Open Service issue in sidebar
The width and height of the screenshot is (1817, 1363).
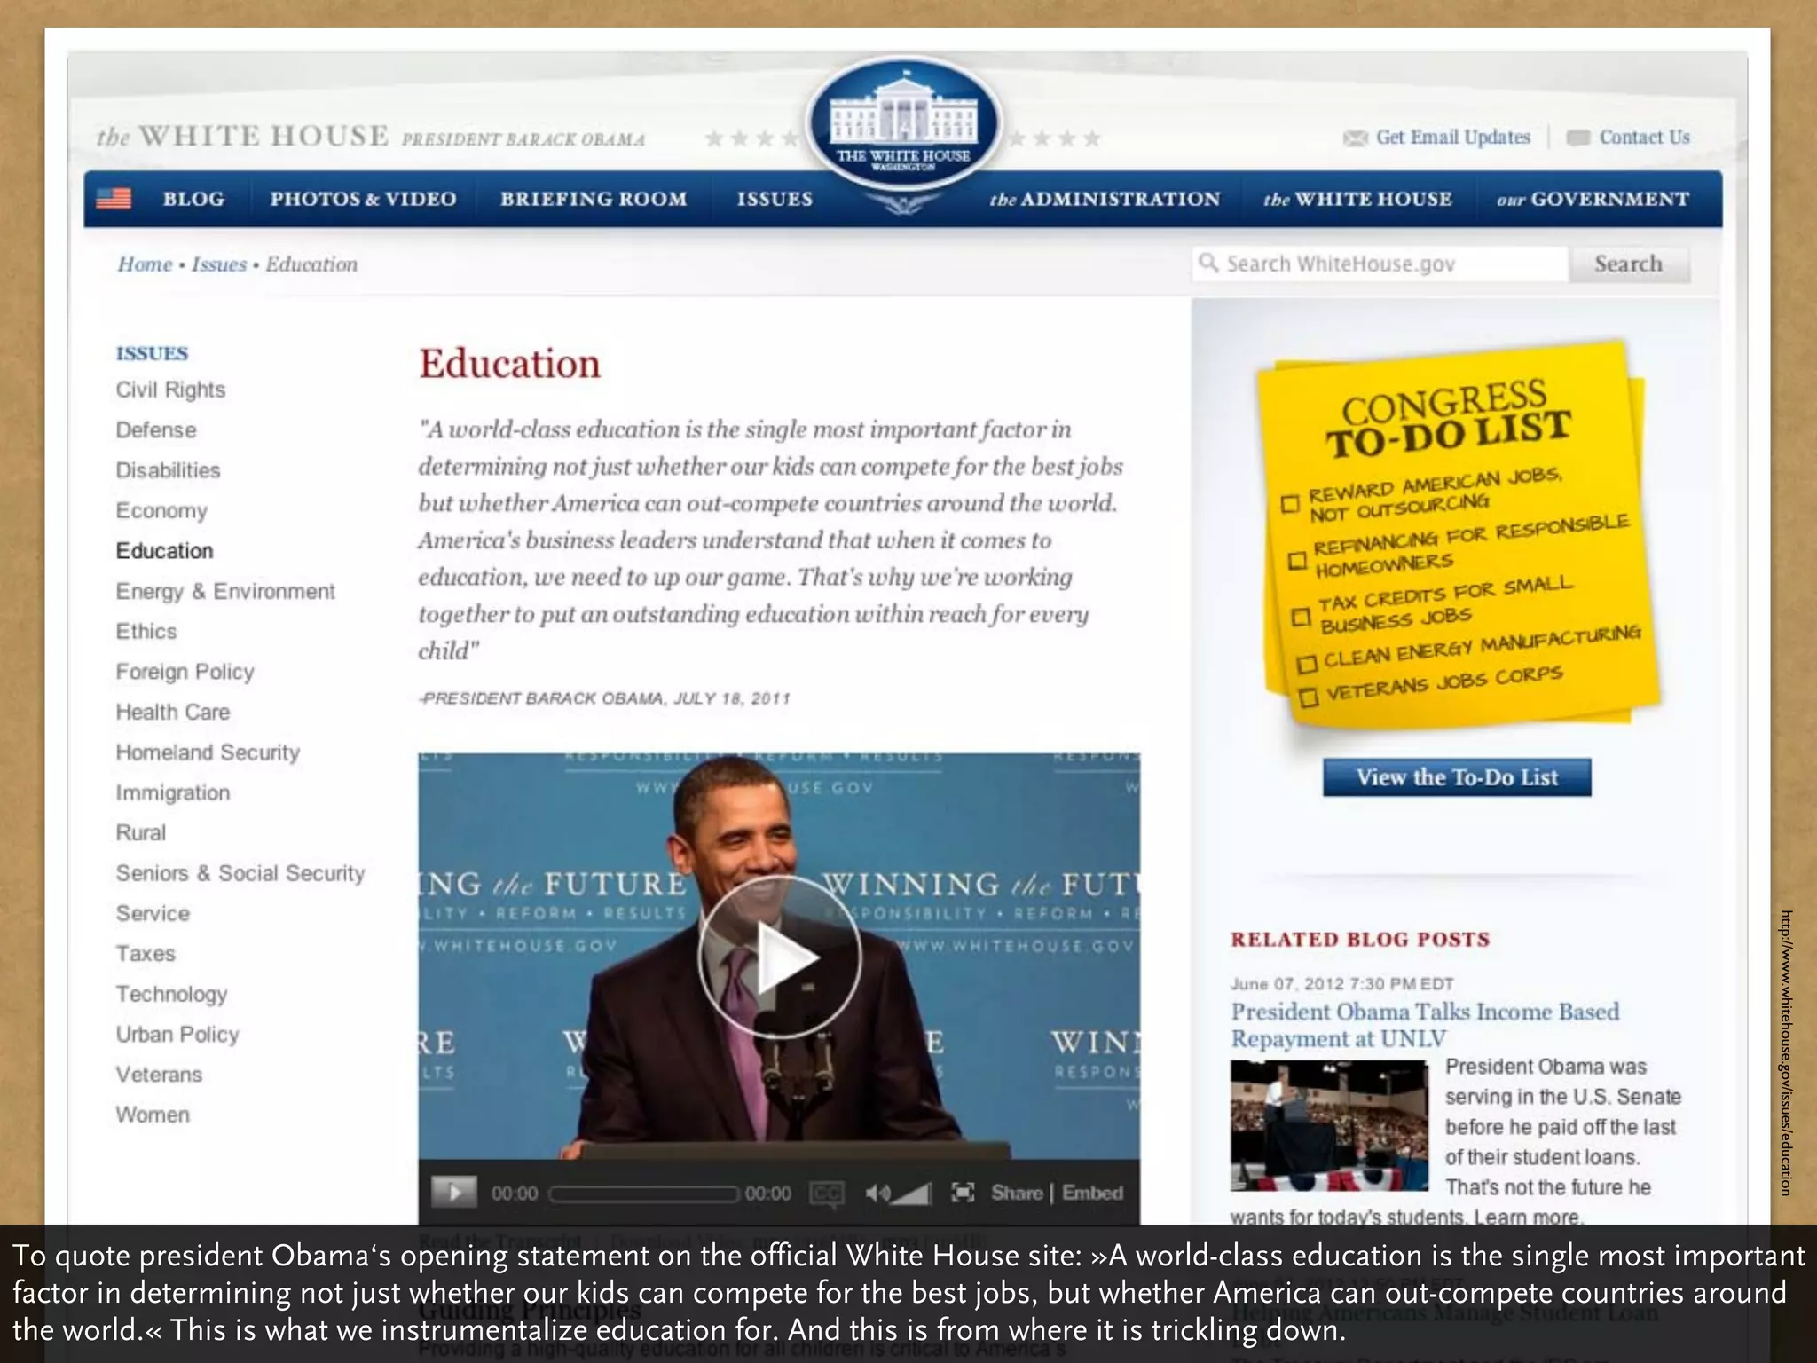[x=153, y=913]
